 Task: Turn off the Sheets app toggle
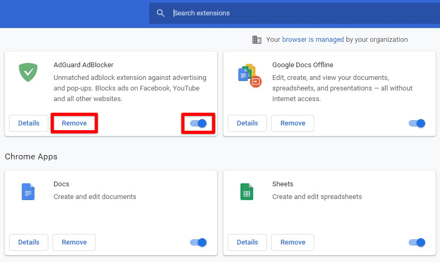(417, 242)
